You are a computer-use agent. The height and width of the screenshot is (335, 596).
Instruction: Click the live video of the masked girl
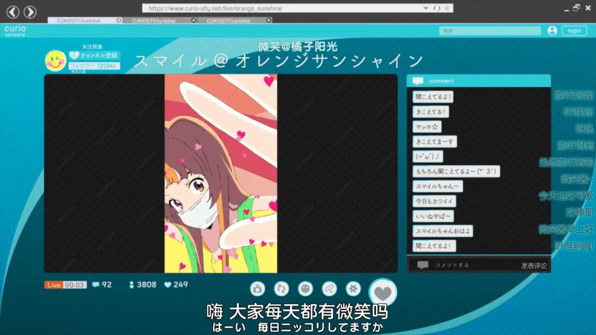(221, 174)
